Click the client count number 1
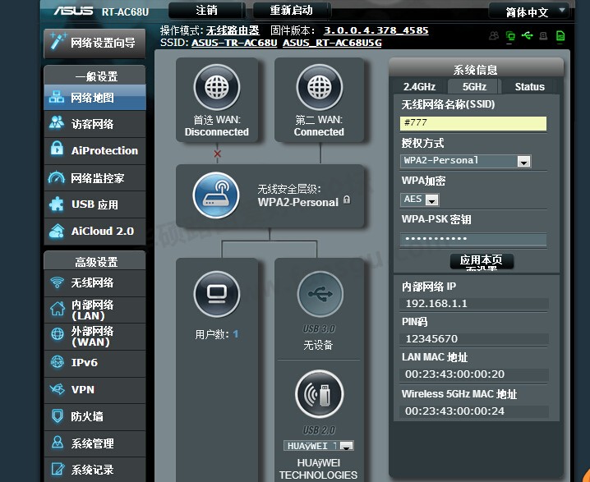The width and height of the screenshot is (590, 482). click(x=236, y=334)
